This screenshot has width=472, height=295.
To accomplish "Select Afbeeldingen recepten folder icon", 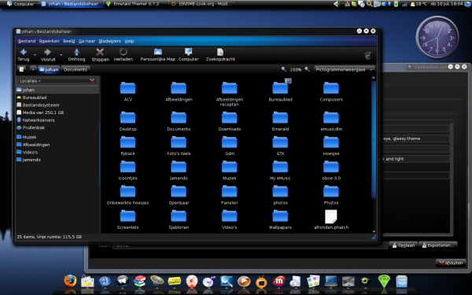I will [x=230, y=88].
